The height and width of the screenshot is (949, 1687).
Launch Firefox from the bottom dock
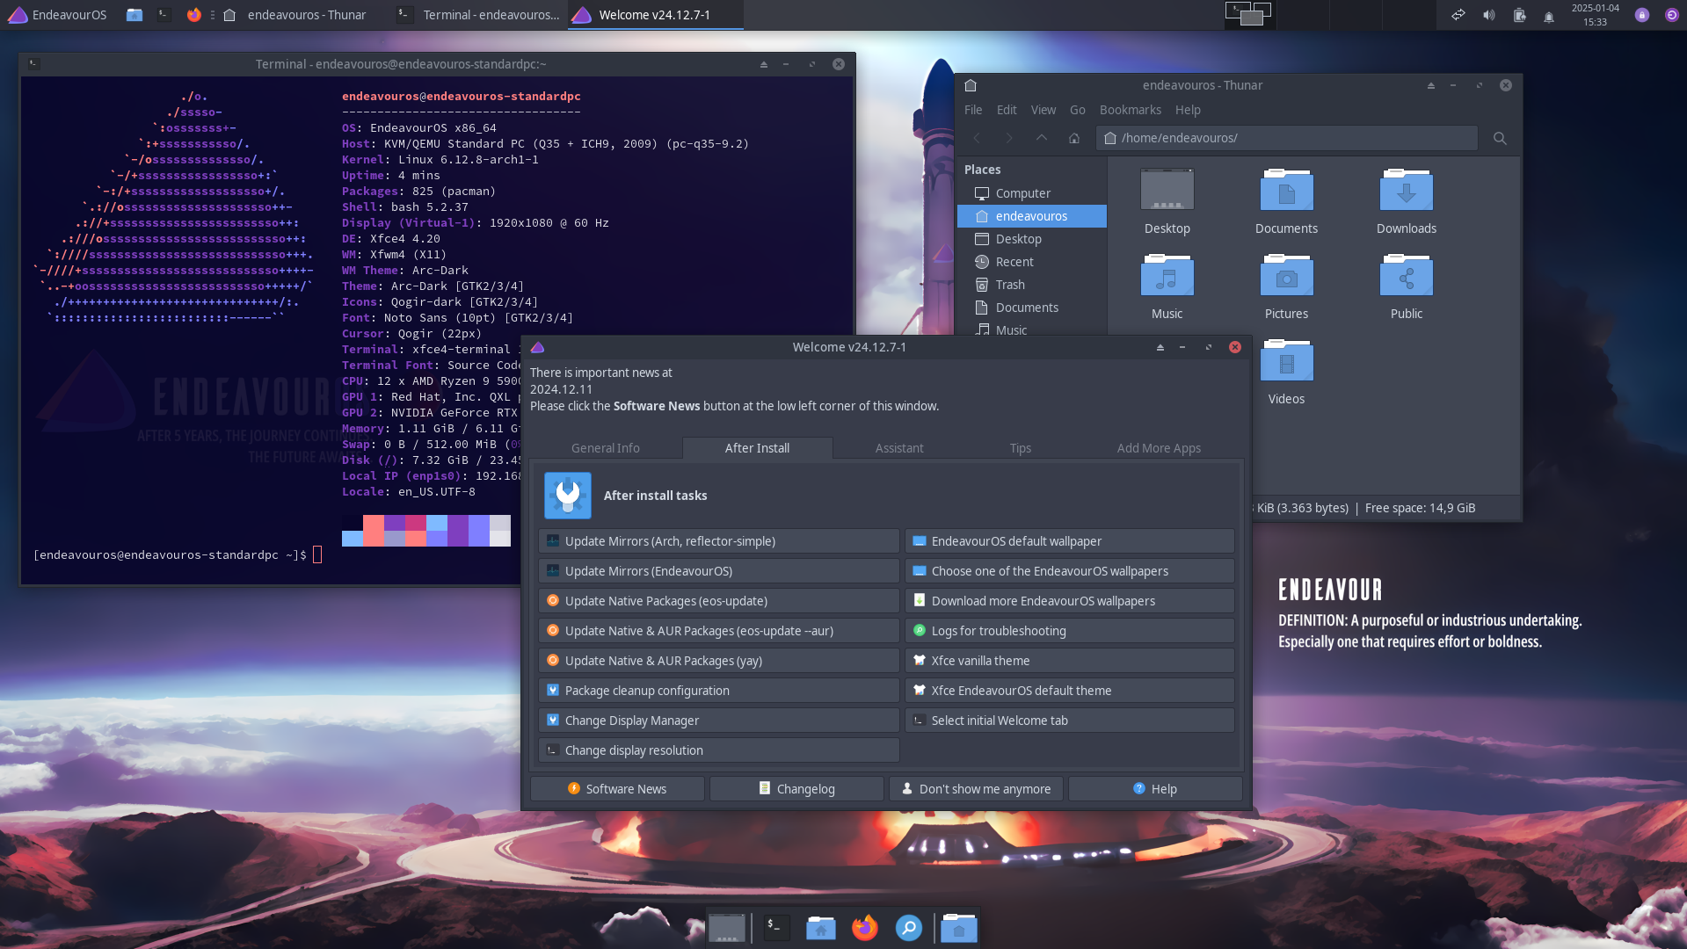tap(864, 927)
